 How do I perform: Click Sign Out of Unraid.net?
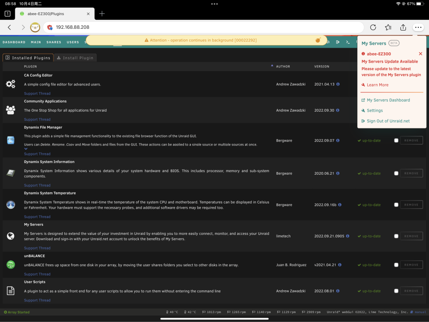[x=386, y=121]
